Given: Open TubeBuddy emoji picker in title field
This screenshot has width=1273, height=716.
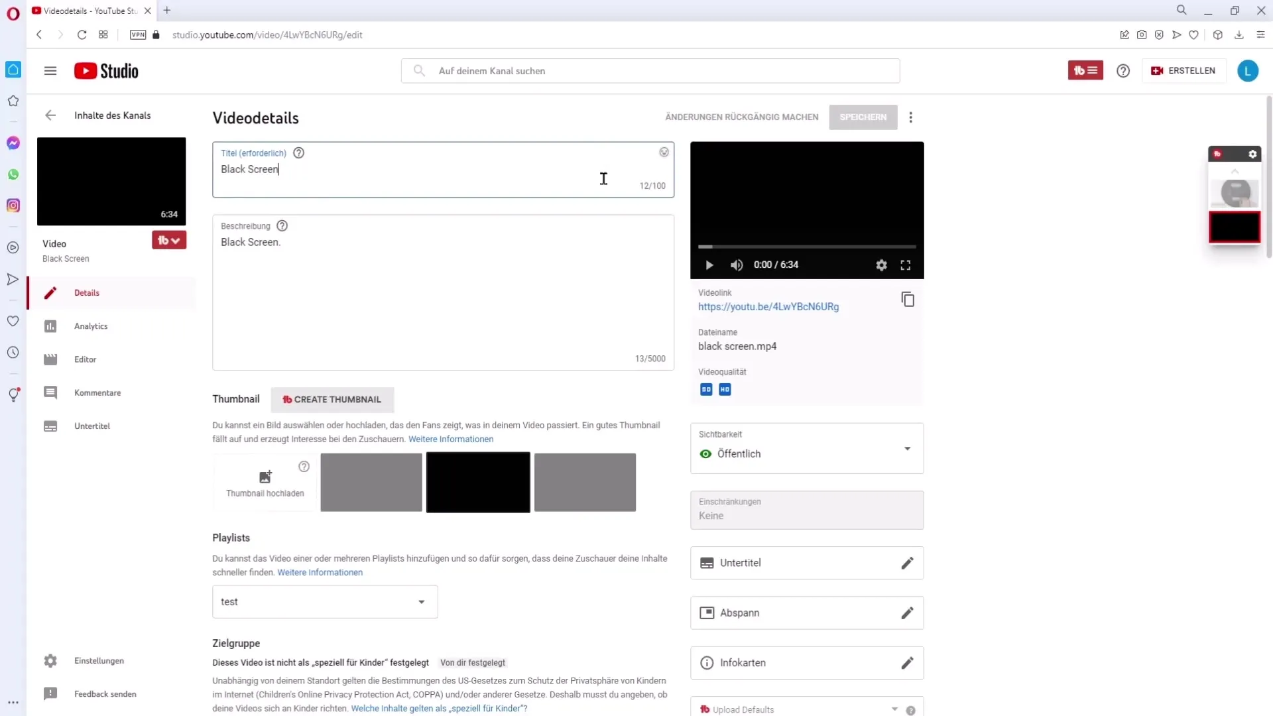Looking at the screenshot, I should 664,152.
